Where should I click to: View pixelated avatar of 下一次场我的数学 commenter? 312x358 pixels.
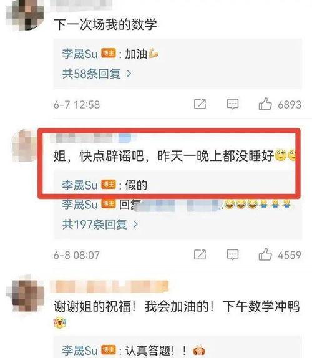point(25,15)
